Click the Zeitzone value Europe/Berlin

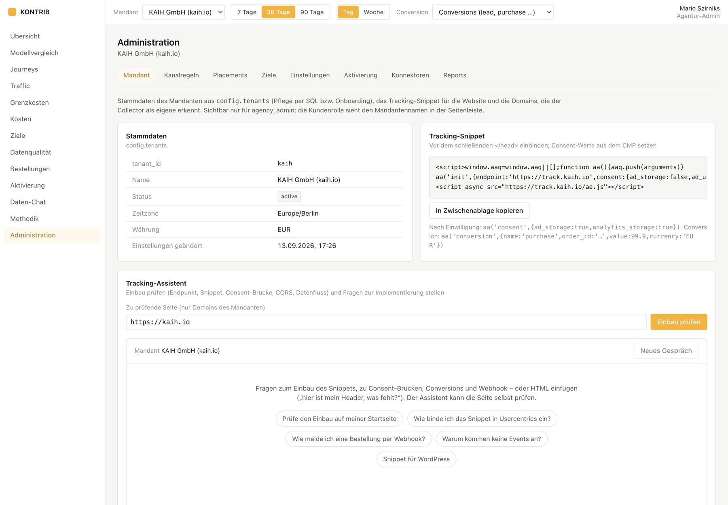pyautogui.click(x=298, y=213)
